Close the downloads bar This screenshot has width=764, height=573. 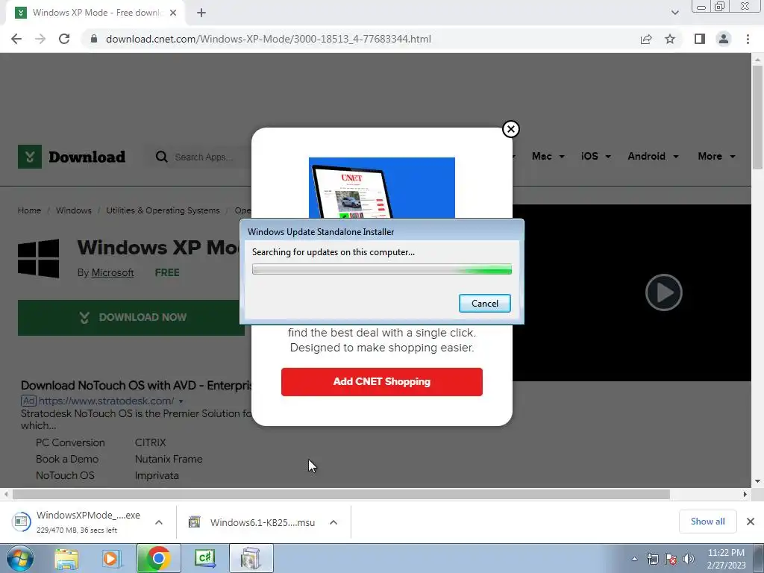751,522
